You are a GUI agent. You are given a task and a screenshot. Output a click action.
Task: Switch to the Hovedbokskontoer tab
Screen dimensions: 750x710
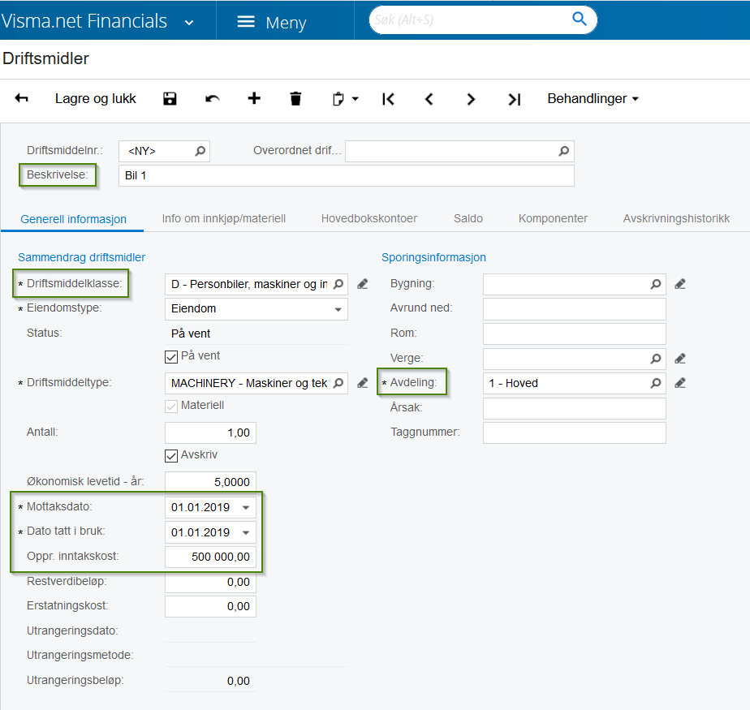(x=369, y=218)
